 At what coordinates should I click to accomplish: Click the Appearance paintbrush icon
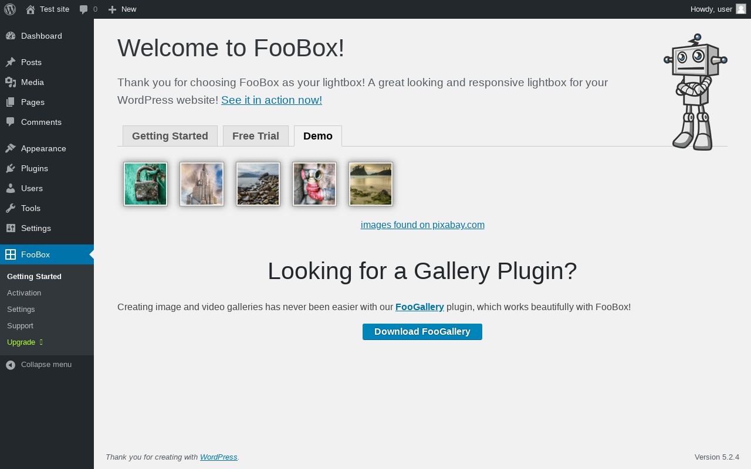[x=11, y=148]
